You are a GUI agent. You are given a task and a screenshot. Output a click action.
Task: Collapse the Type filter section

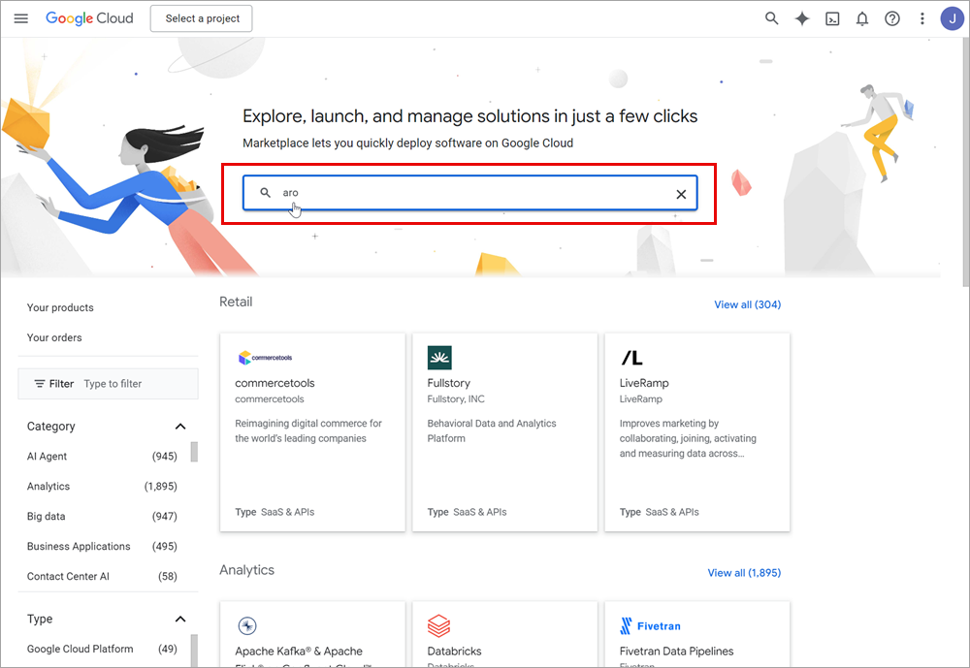click(179, 620)
